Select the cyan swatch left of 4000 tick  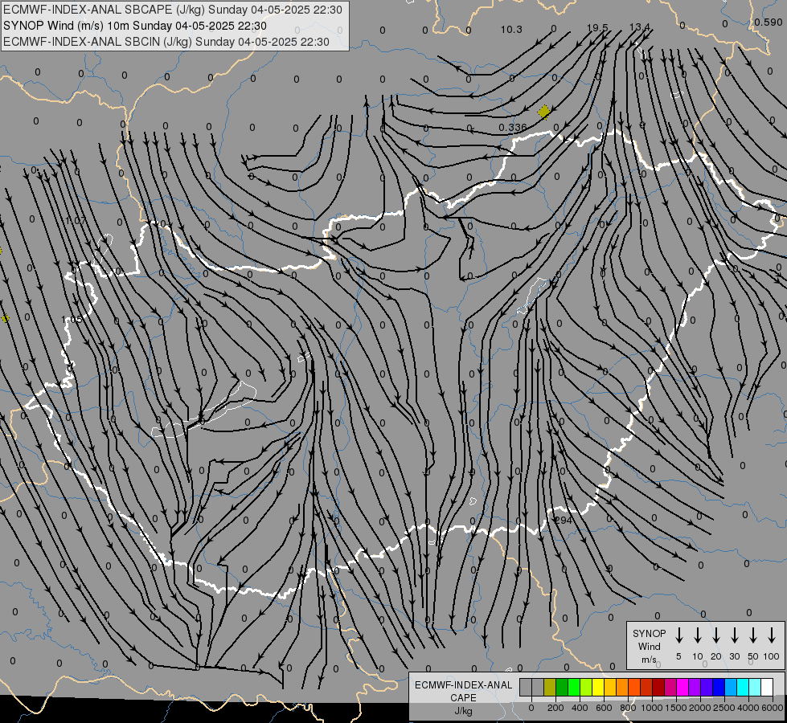pos(742,687)
